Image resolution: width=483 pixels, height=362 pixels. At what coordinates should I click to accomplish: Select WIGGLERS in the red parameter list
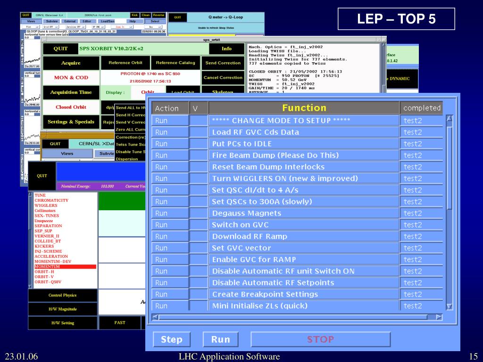[x=46, y=206]
